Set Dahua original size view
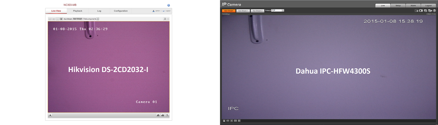Screen dimensions: 438x125 tap(228, 121)
